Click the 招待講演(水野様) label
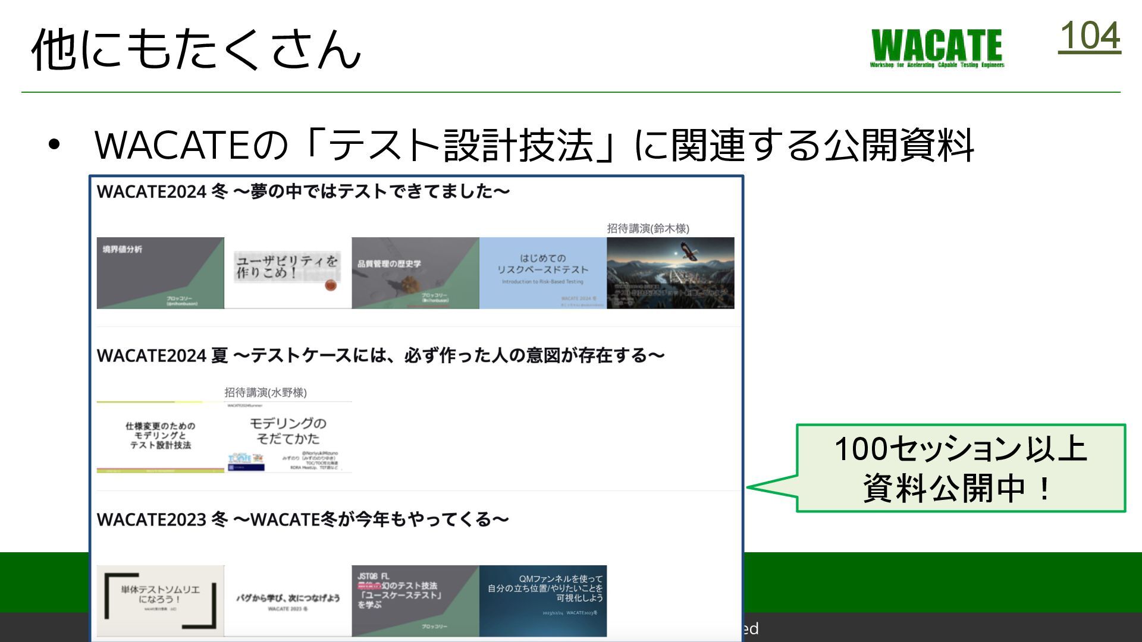1142x642 pixels. pos(265,392)
